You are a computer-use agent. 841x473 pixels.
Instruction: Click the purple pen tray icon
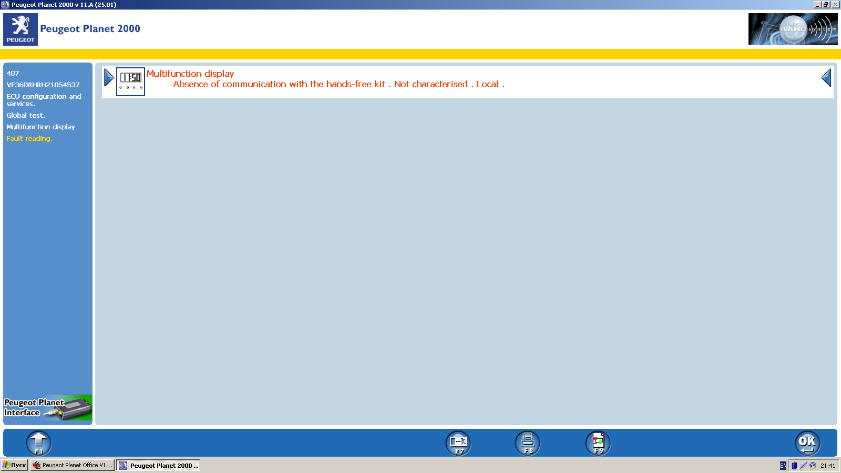(803, 466)
